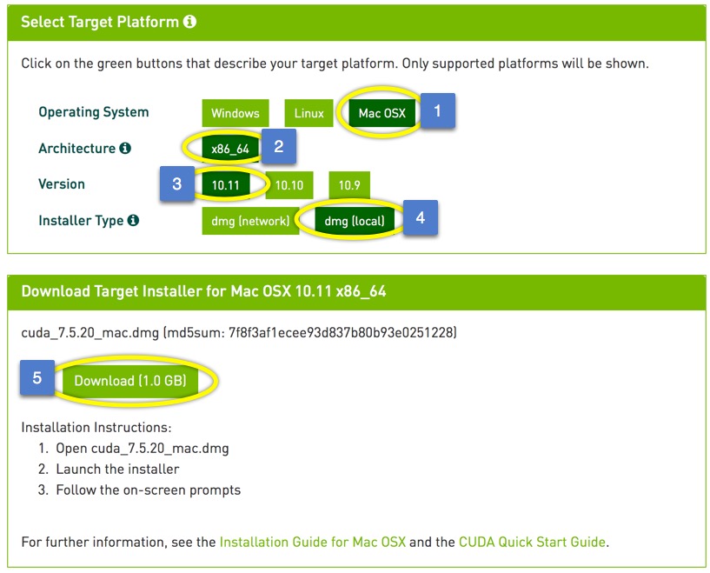
Task: Click the 'Operating System' row label
Action: pos(94,112)
